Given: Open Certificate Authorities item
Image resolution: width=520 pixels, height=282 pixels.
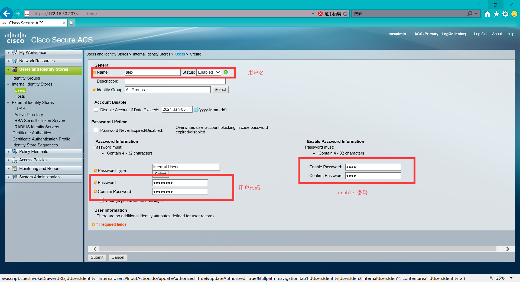Looking at the screenshot, I should coord(32,133).
